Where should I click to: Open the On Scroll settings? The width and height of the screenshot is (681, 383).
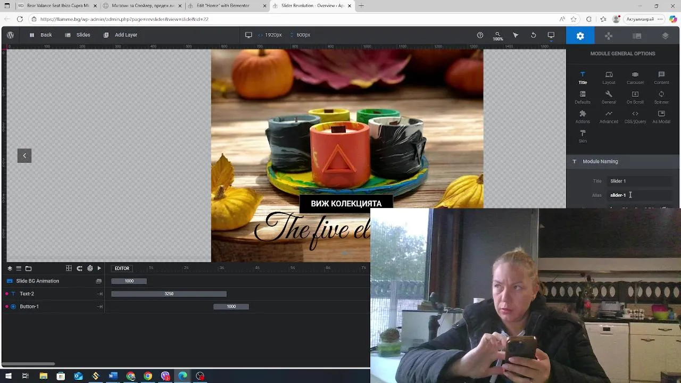[x=635, y=97]
